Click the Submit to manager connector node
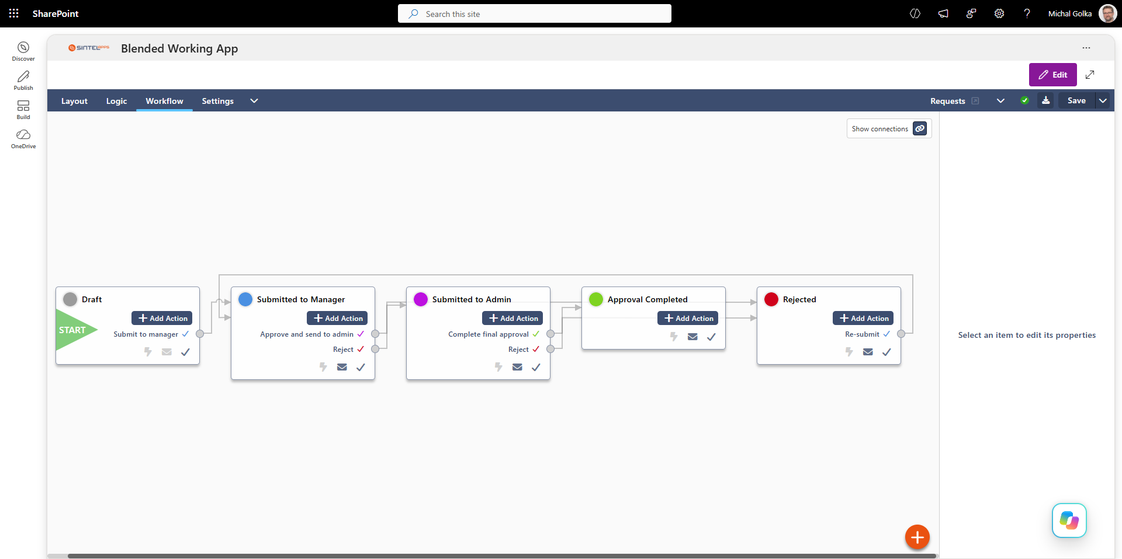1122x559 pixels. click(200, 334)
